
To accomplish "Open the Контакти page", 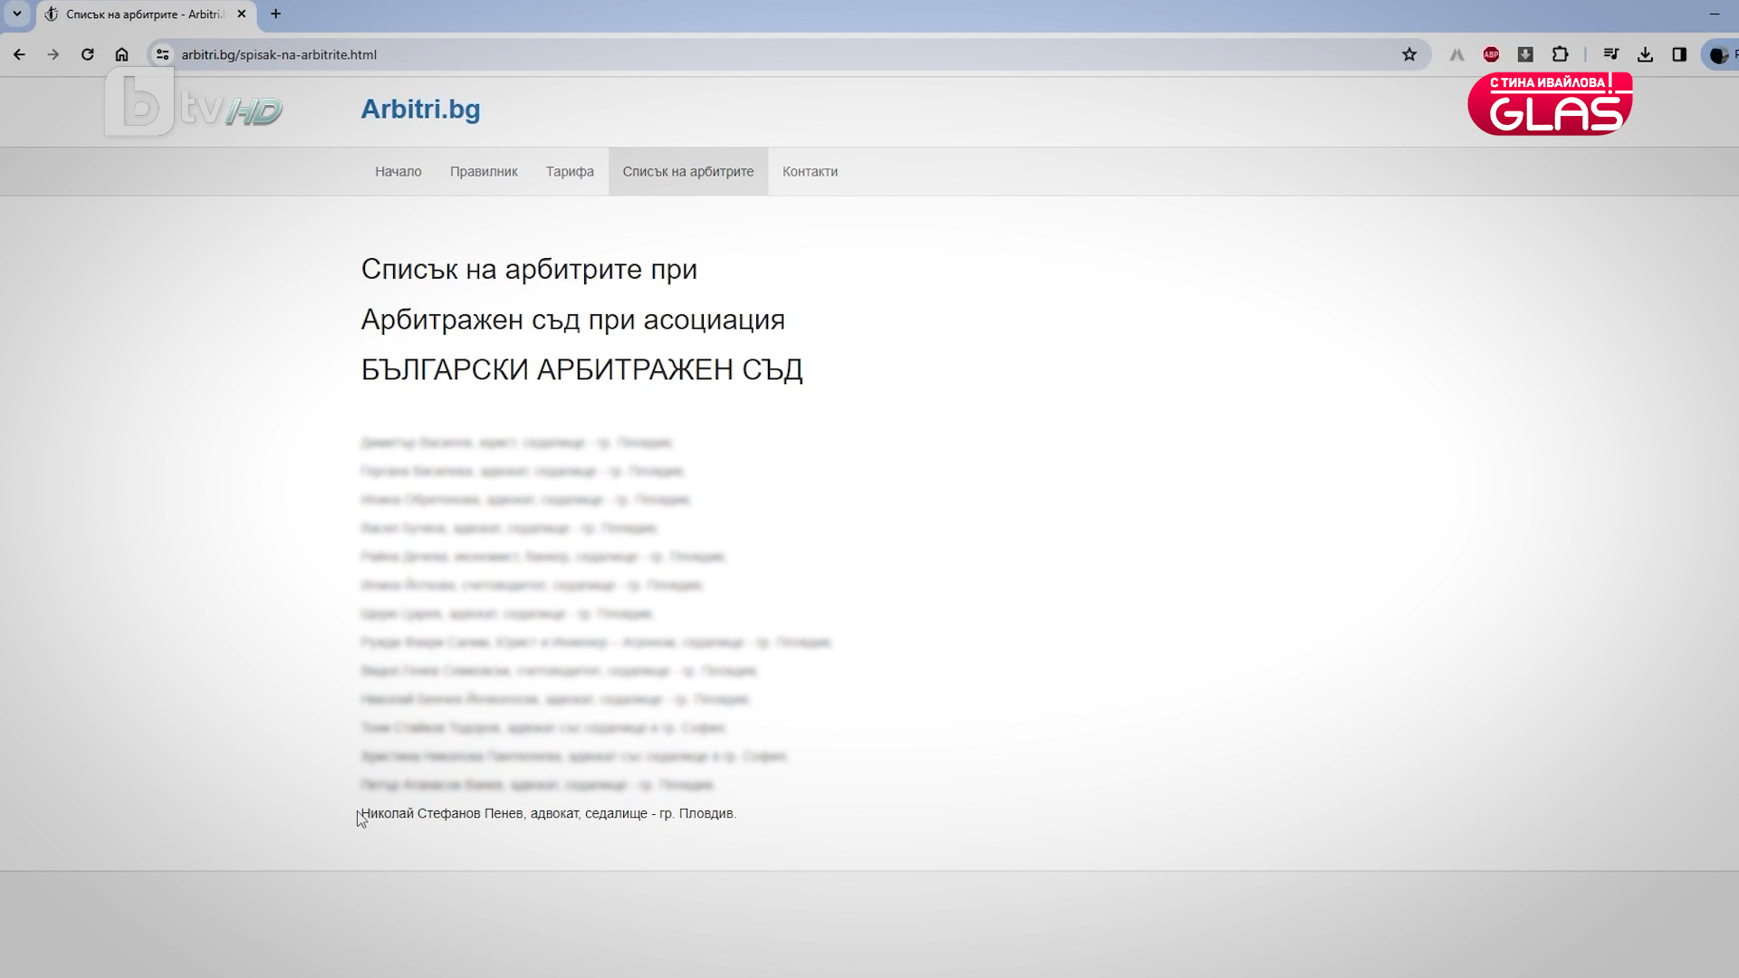I will click(x=810, y=171).
